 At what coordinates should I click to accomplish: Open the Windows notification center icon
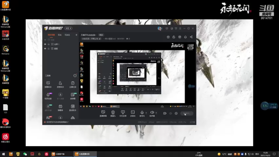point(274,154)
